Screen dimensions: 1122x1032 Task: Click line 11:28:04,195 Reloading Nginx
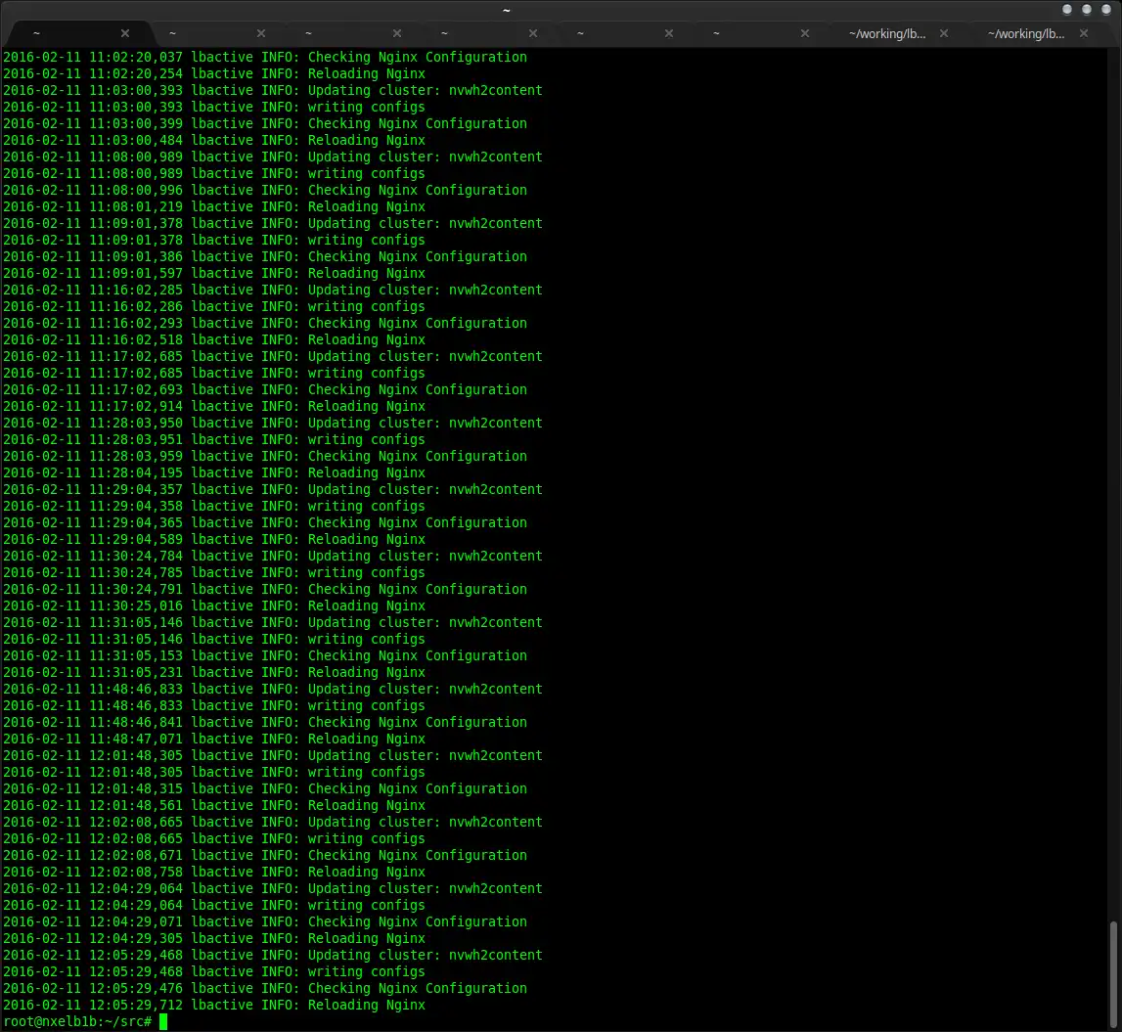tap(214, 473)
